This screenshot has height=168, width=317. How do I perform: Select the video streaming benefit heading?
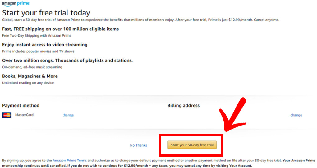tap(45, 45)
